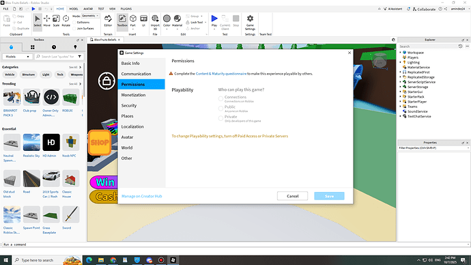Screen dimensions: 471x265
Task: Open the Toolbox Marketplace tab
Action: [12, 47]
